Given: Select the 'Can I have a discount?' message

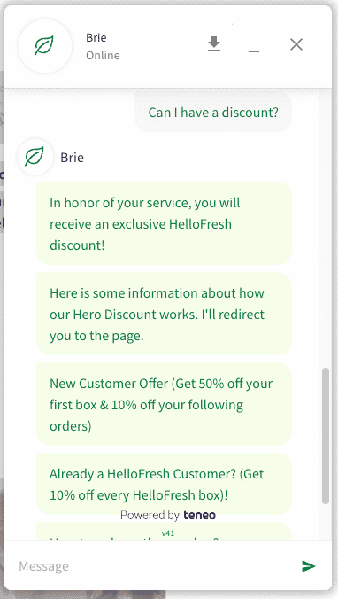Looking at the screenshot, I should (213, 112).
